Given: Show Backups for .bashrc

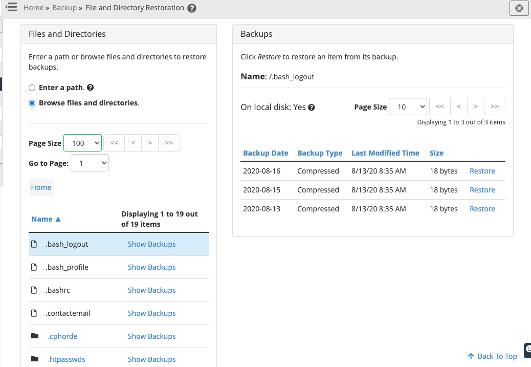Looking at the screenshot, I should click(x=151, y=290).
